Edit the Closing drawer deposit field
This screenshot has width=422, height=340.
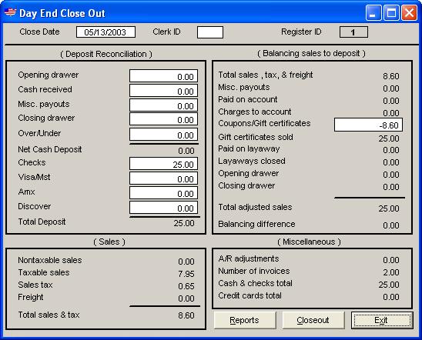(163, 119)
